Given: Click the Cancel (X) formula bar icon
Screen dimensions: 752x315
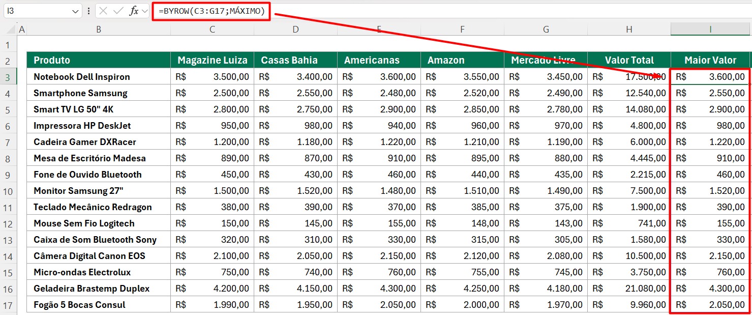Looking at the screenshot, I should pyautogui.click(x=104, y=11).
